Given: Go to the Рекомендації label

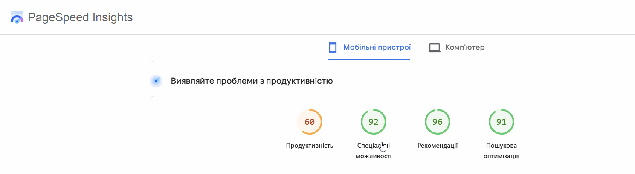Looking at the screenshot, I should pos(438,146).
